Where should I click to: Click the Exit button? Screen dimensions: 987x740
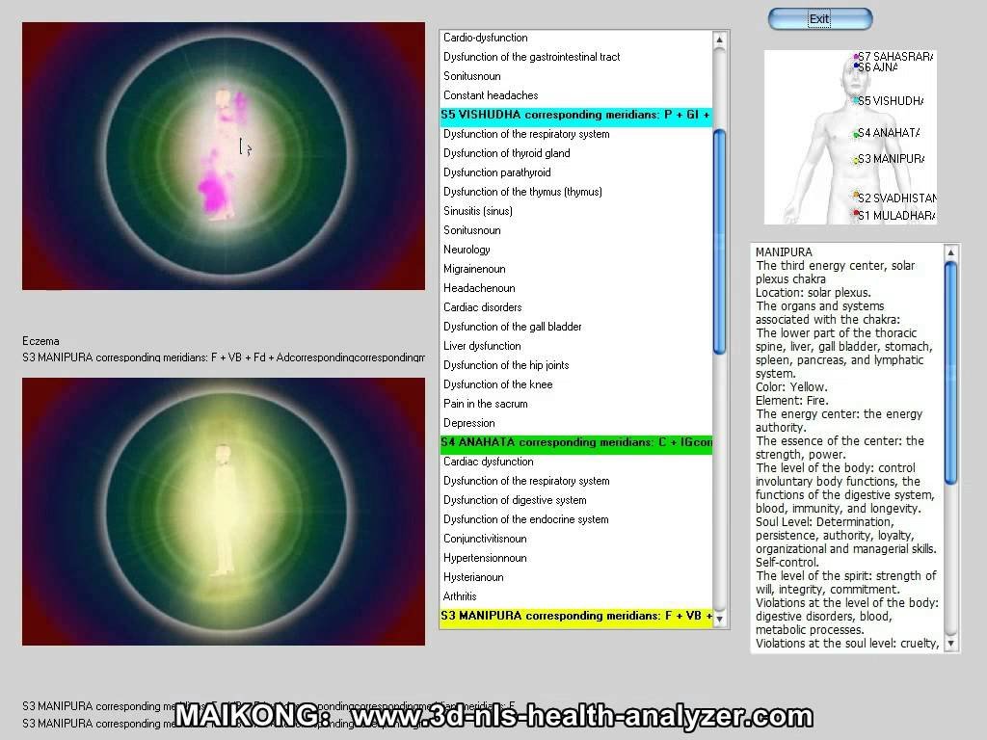point(819,19)
